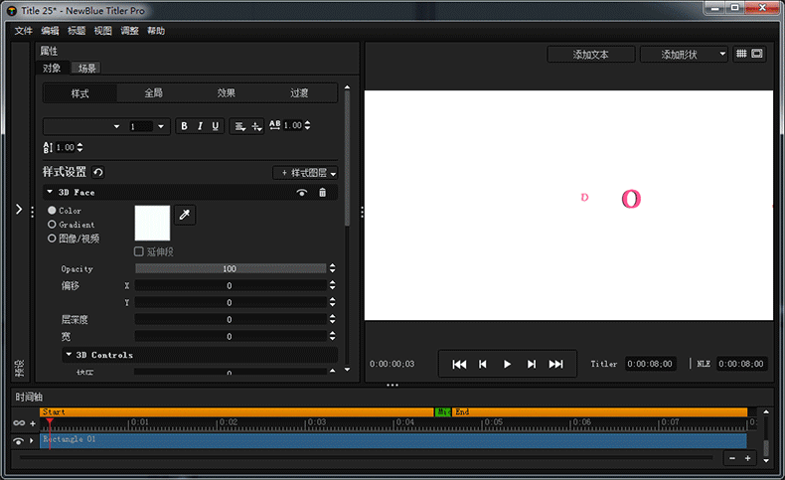This screenshot has height=480, width=785.
Task: Jump to the end of the title
Action: (556, 365)
